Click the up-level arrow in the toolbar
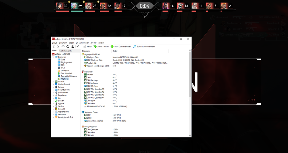Screen dimensions: 288x153 63,46
